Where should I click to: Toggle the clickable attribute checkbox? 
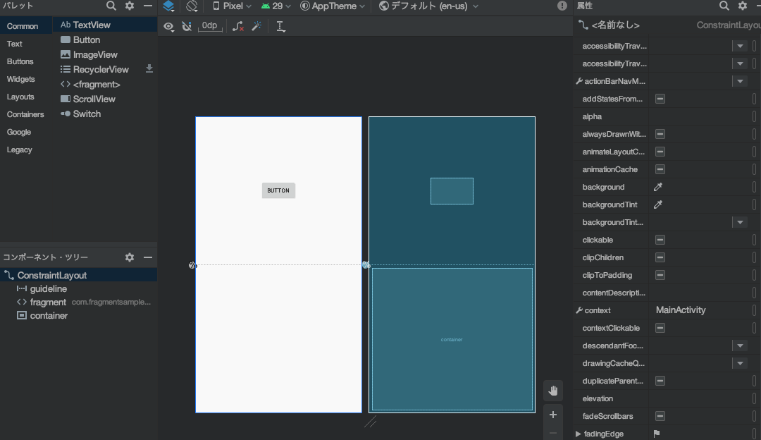click(660, 240)
